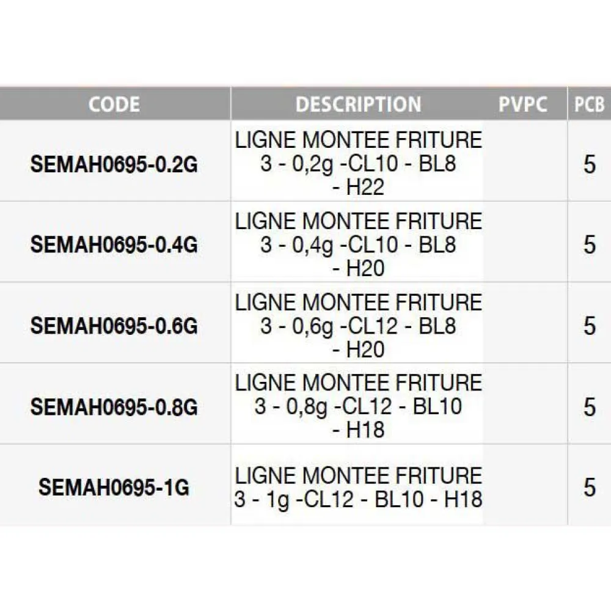Select code SEMAH0695-0.2G
This screenshot has width=611, height=611.
coord(114,164)
